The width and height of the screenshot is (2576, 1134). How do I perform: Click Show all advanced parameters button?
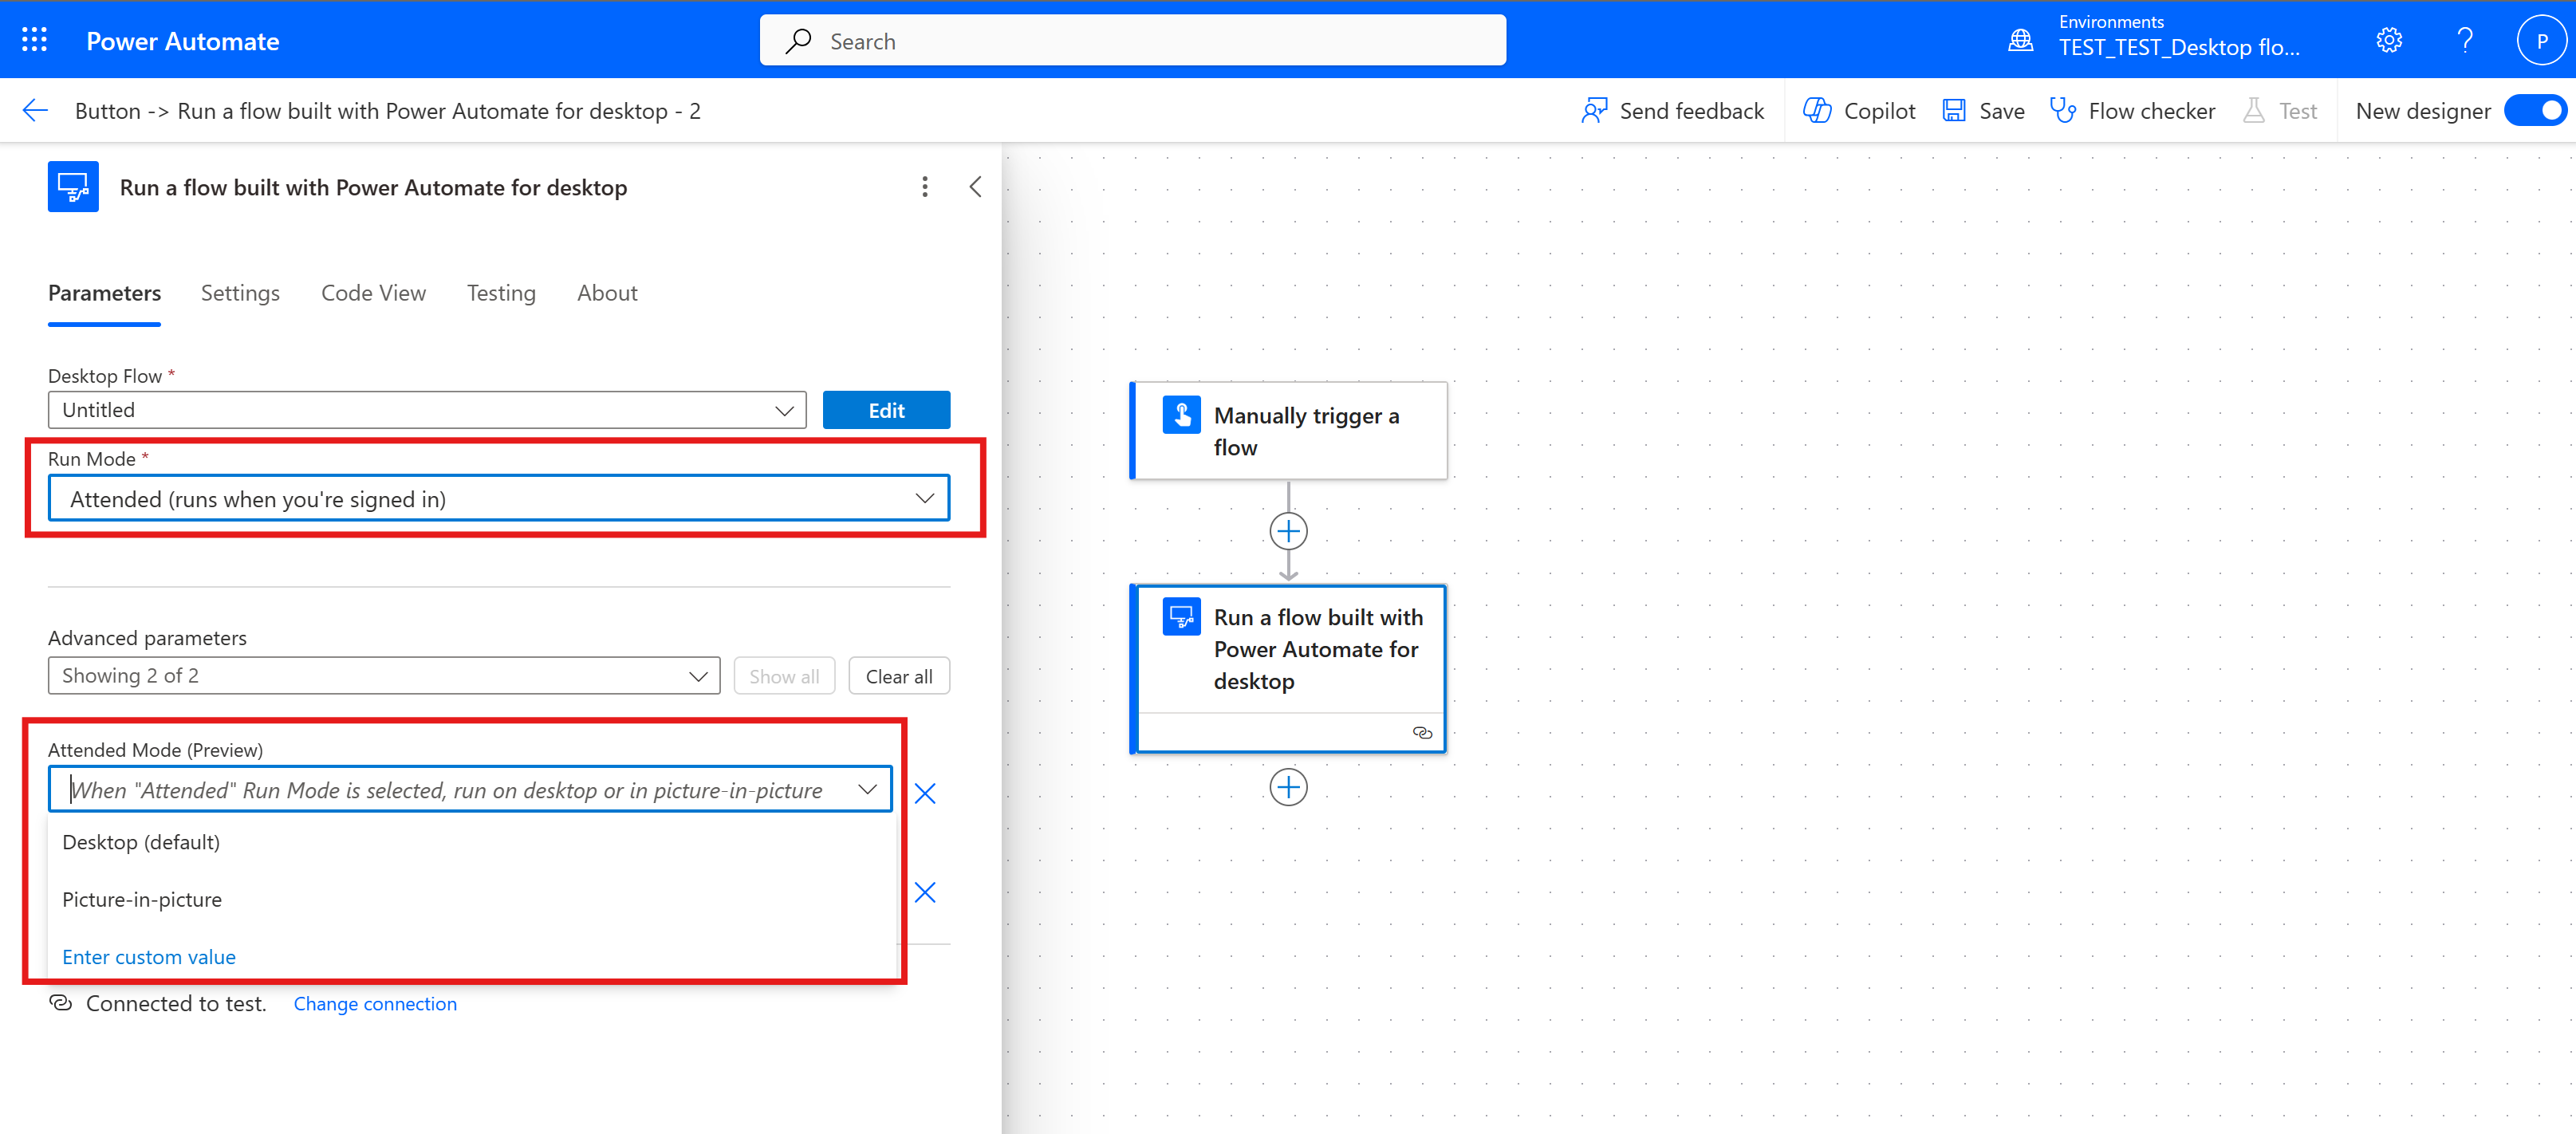pyautogui.click(x=784, y=675)
